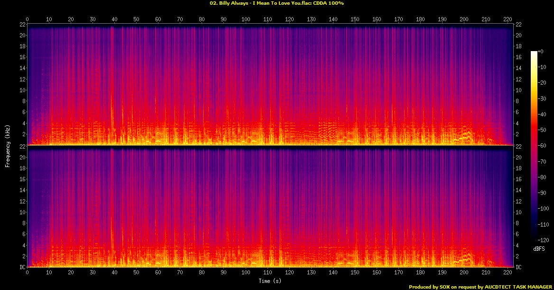
Task: Click the dBFS color scale bar
Action: click(534, 146)
